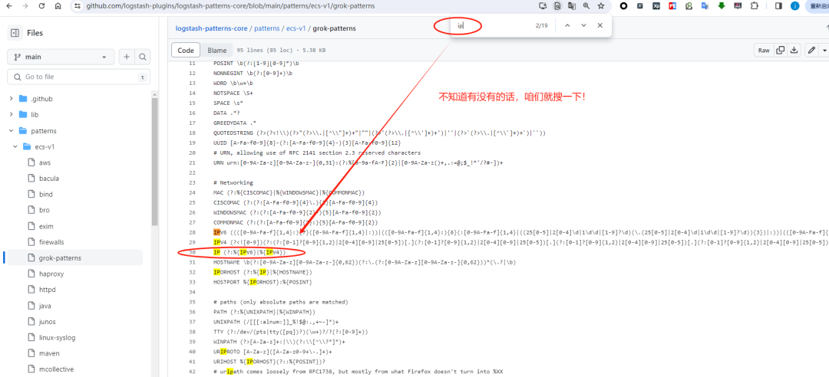Click the Go to file search box
Image resolution: width=829 pixels, height=377 pixels.
(x=79, y=77)
